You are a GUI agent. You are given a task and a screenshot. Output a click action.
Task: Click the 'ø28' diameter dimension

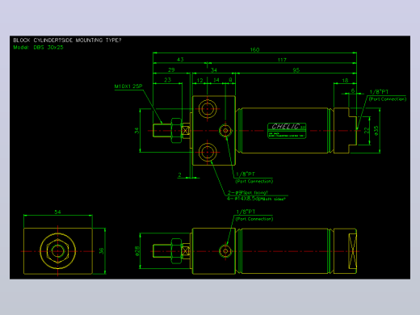coord(137,251)
